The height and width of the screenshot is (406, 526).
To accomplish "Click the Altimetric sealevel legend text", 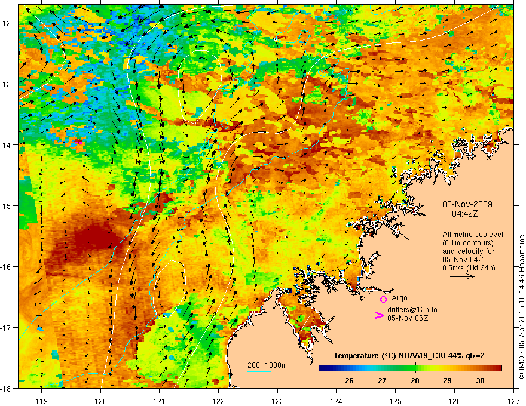I will [x=473, y=235].
